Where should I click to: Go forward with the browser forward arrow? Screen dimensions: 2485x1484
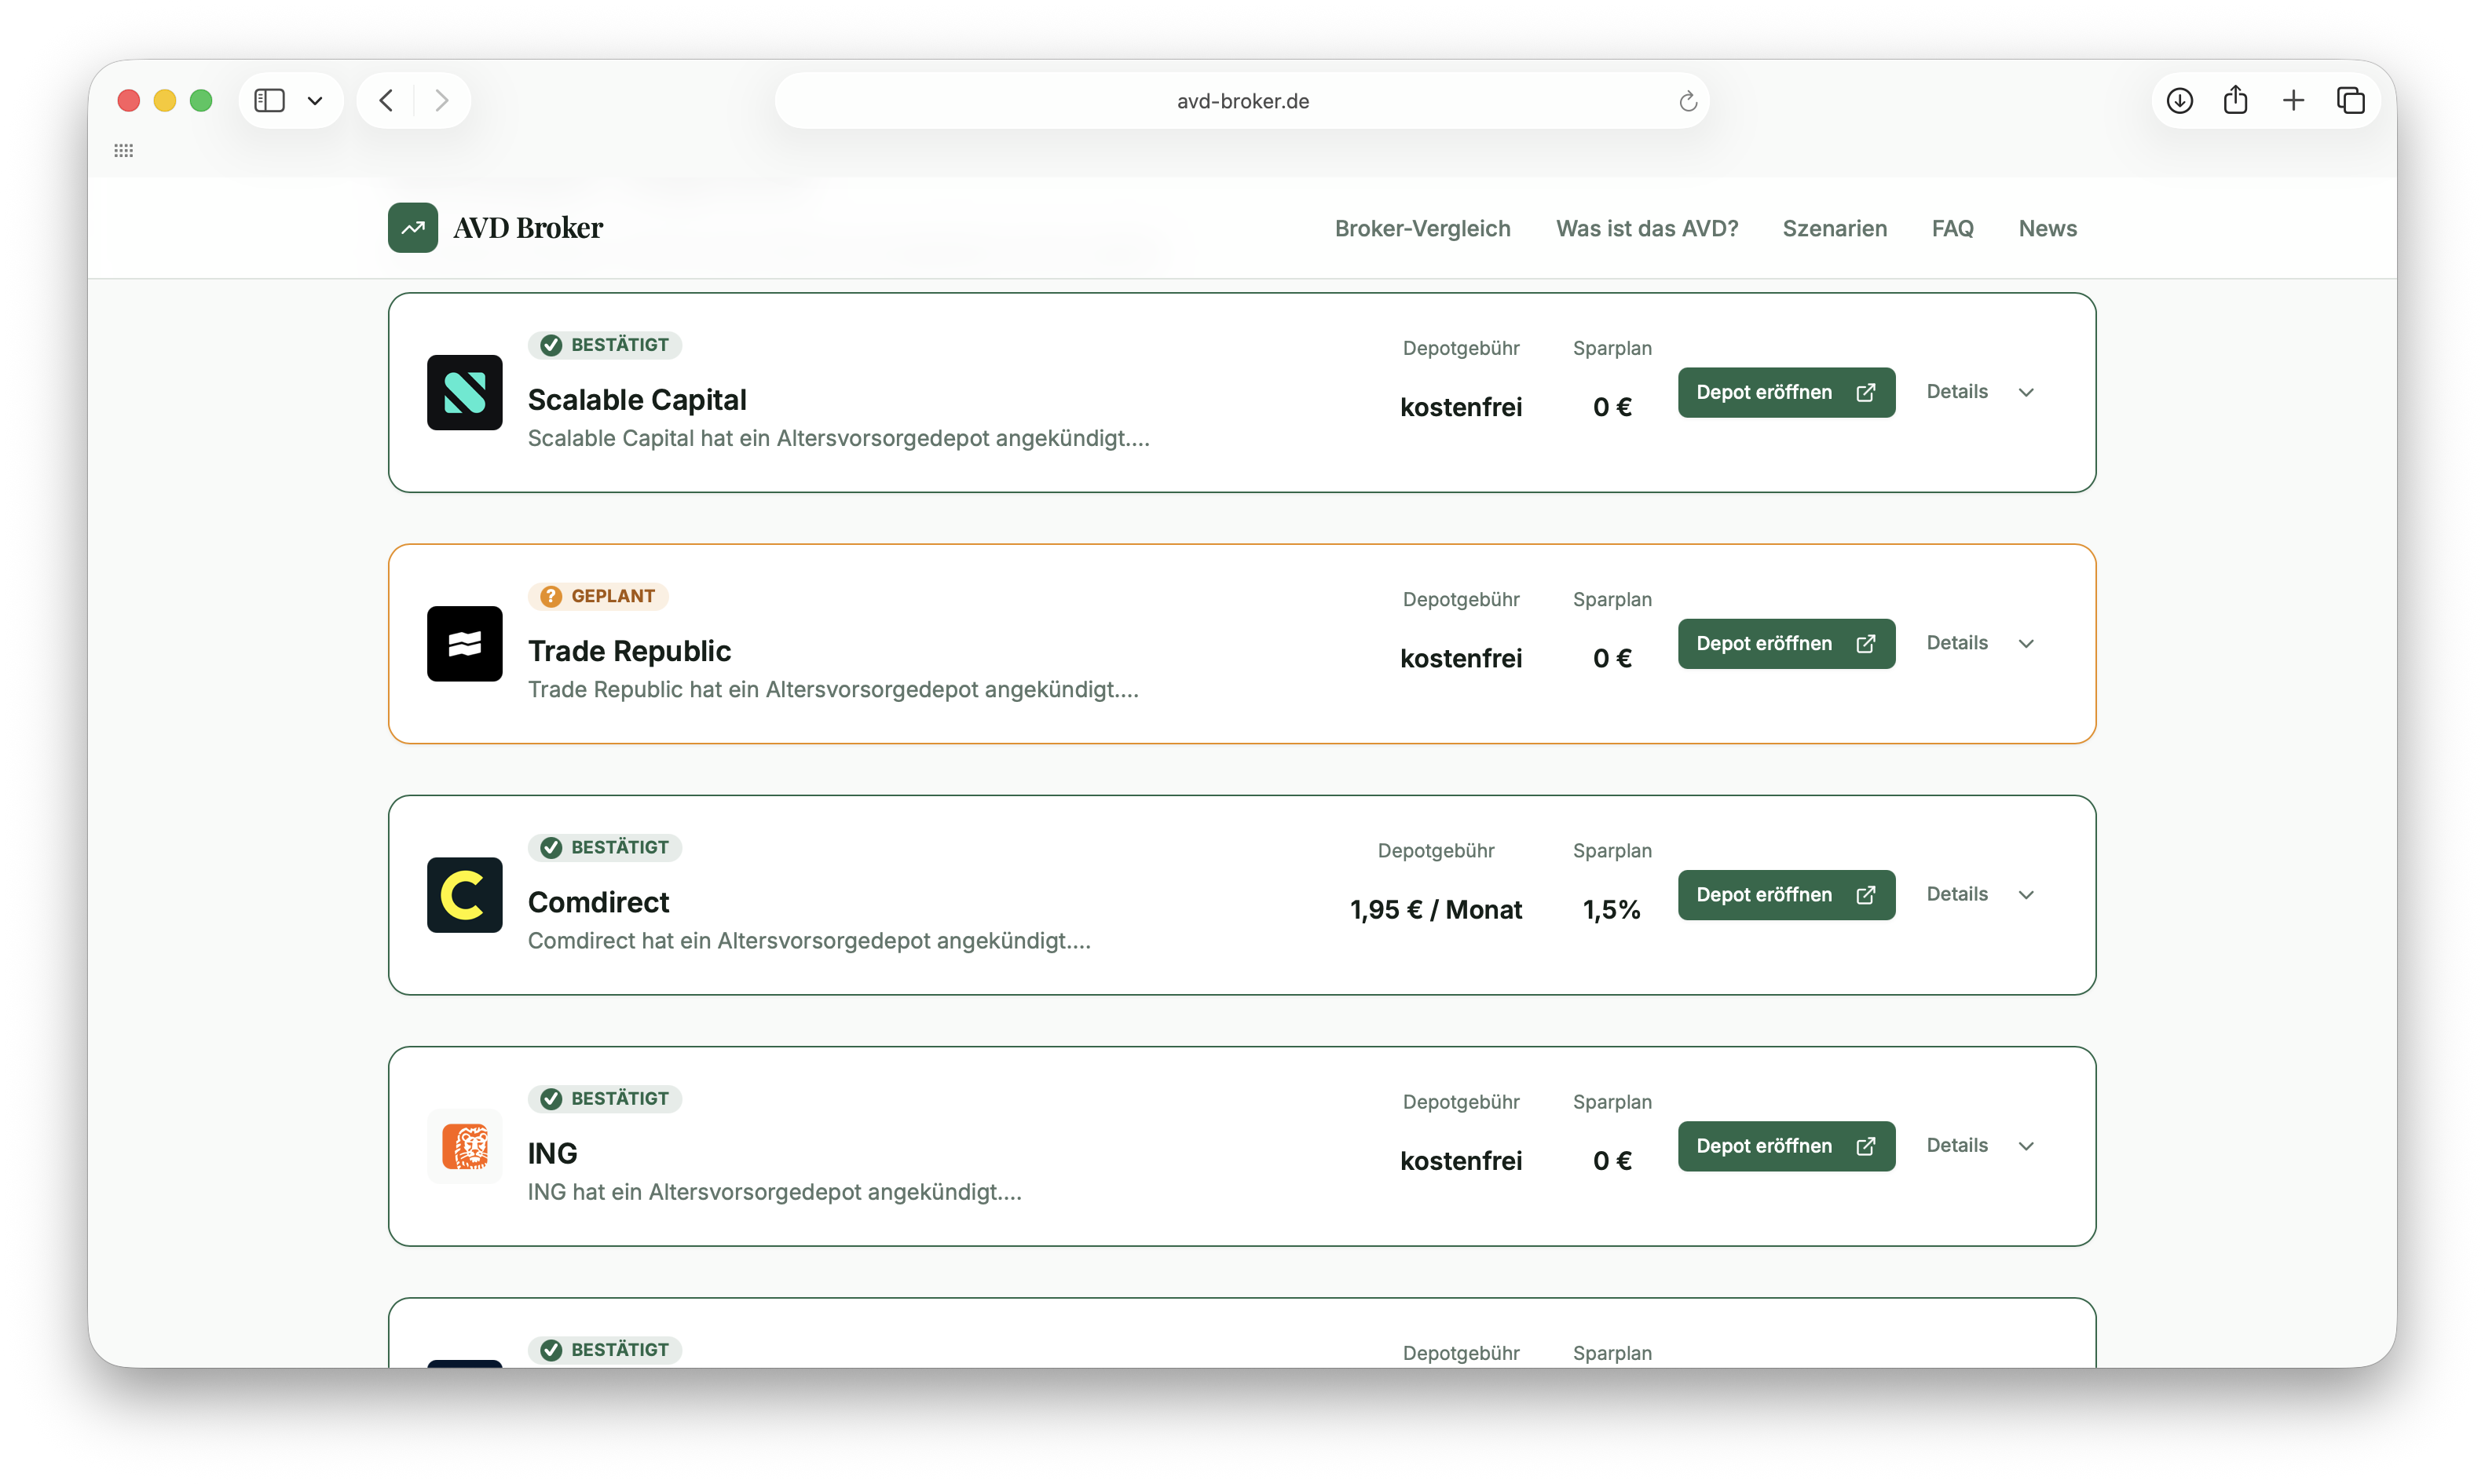pyautogui.click(x=441, y=100)
